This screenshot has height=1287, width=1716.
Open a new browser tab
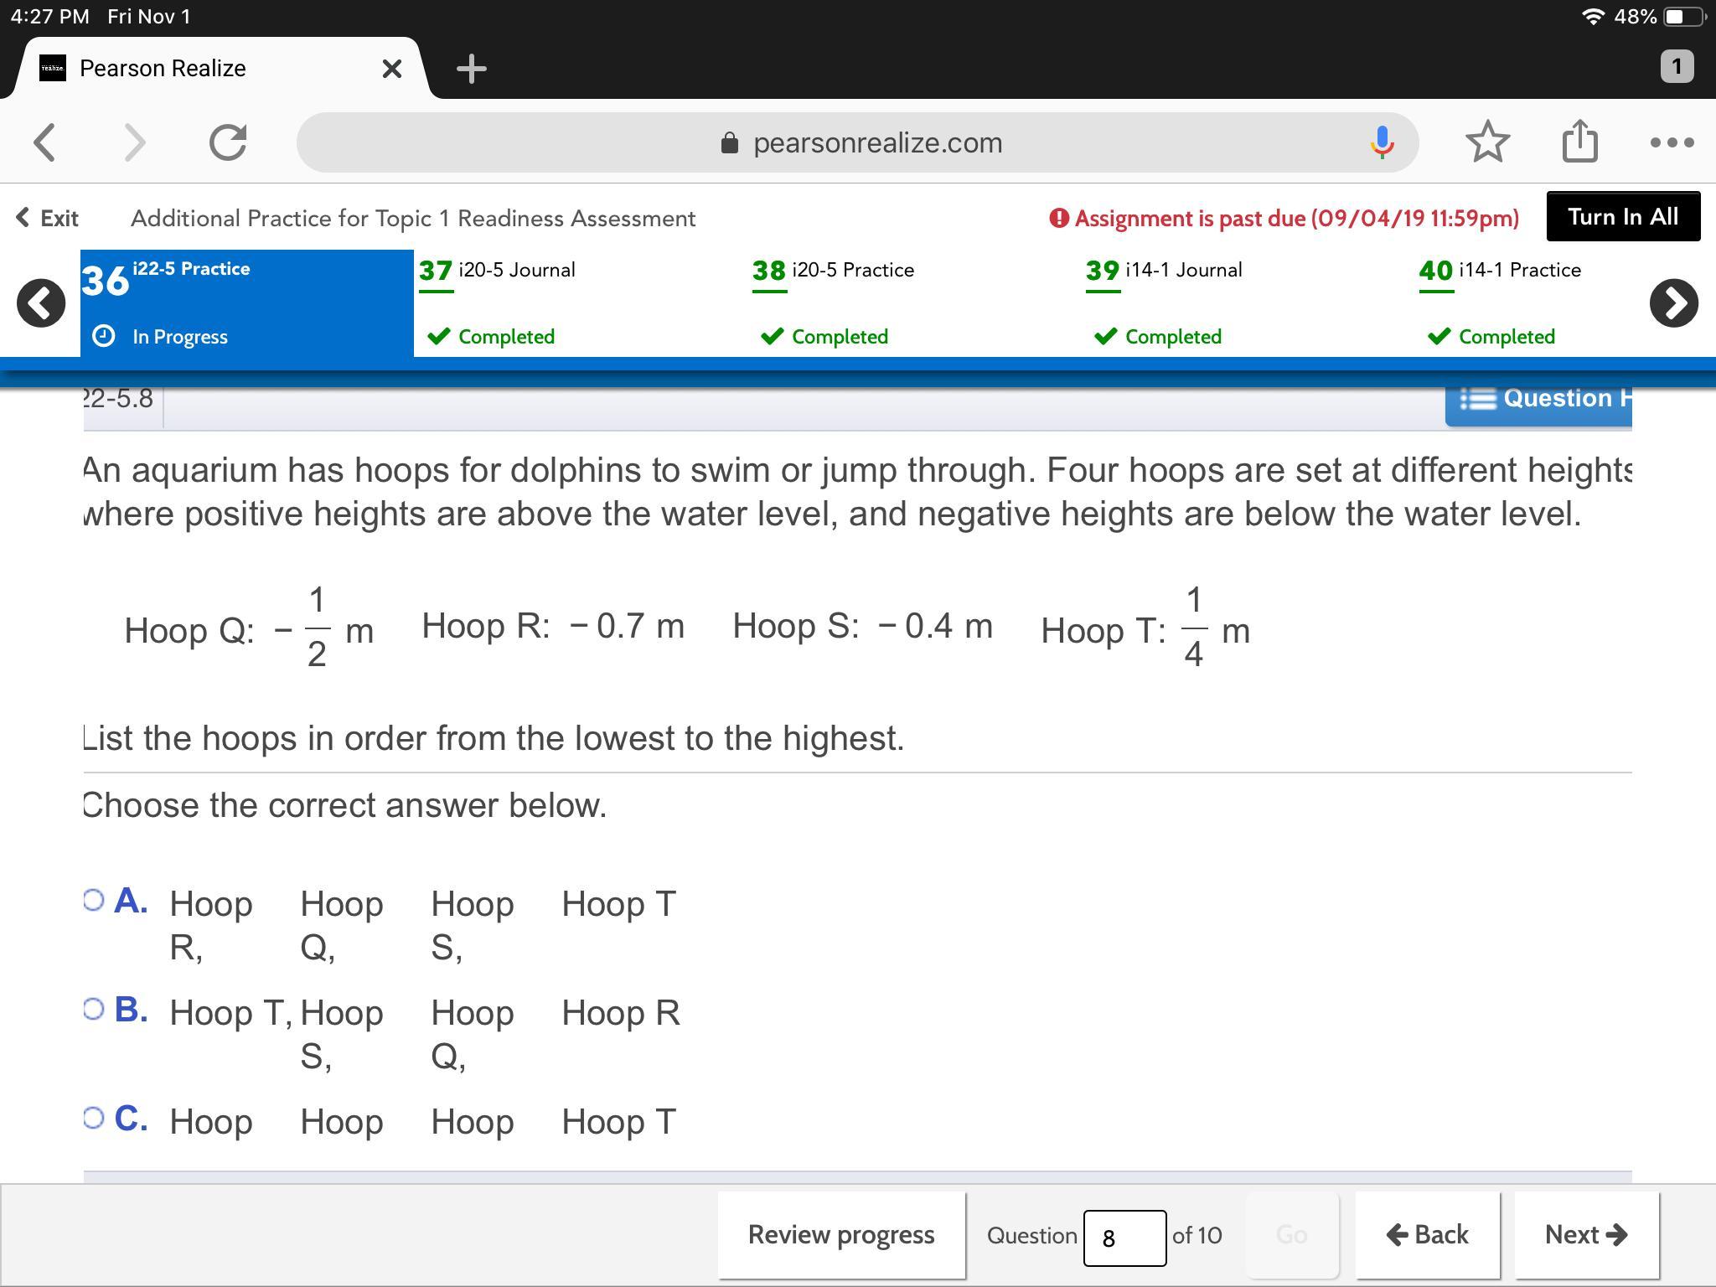pos(472,69)
